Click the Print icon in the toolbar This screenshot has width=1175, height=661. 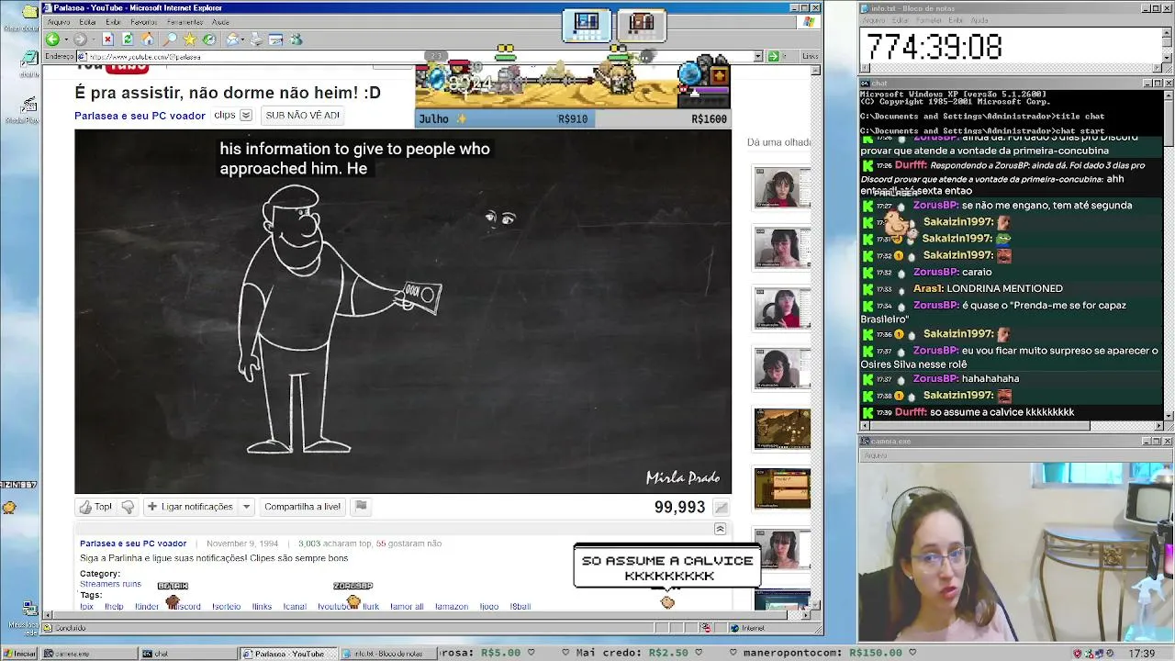(x=256, y=39)
